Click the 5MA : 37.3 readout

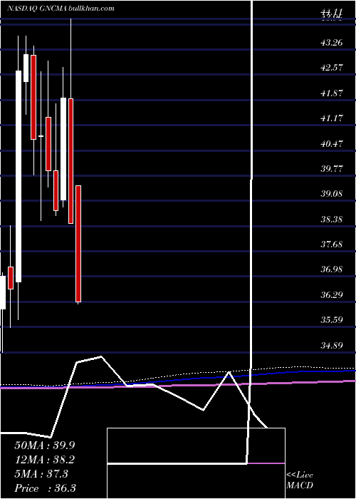coord(41,474)
